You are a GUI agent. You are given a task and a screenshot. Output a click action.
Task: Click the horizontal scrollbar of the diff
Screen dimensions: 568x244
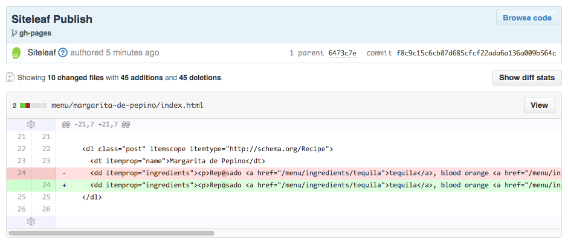point(112,233)
